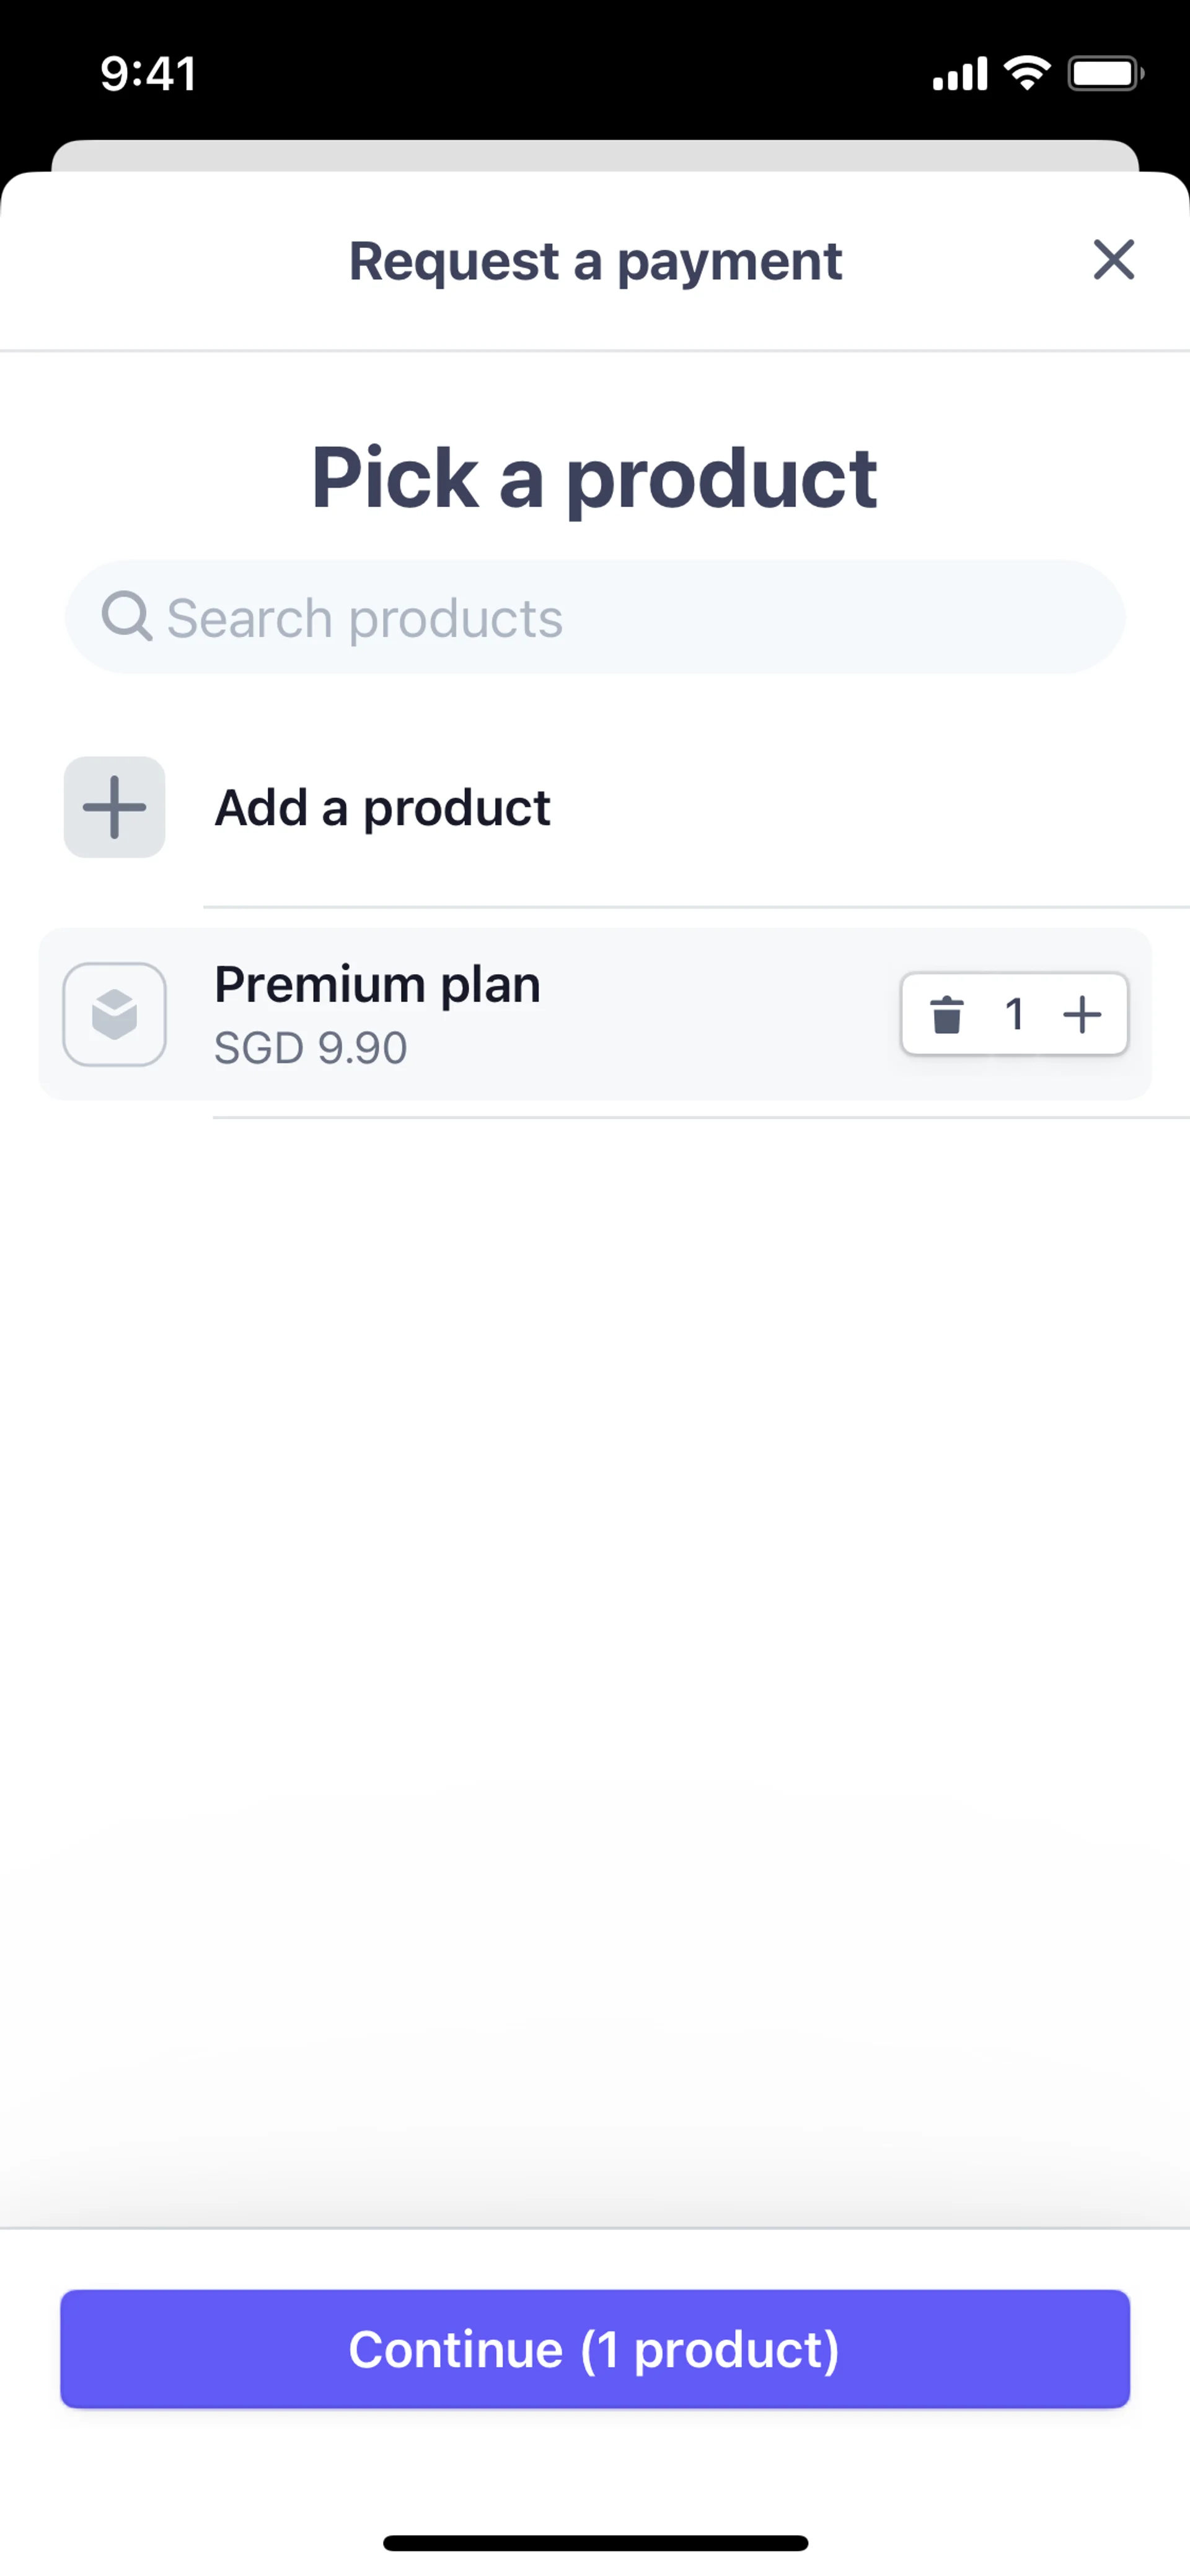Tap the Premium plan box thumbnail
1190x2576 pixels.
click(115, 1014)
